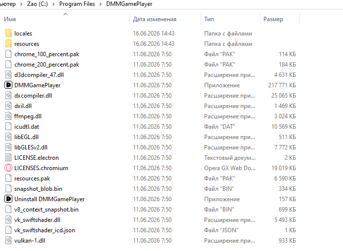Click the 217 771 КБ size value
The image size is (343, 251).
pyautogui.click(x=282, y=85)
